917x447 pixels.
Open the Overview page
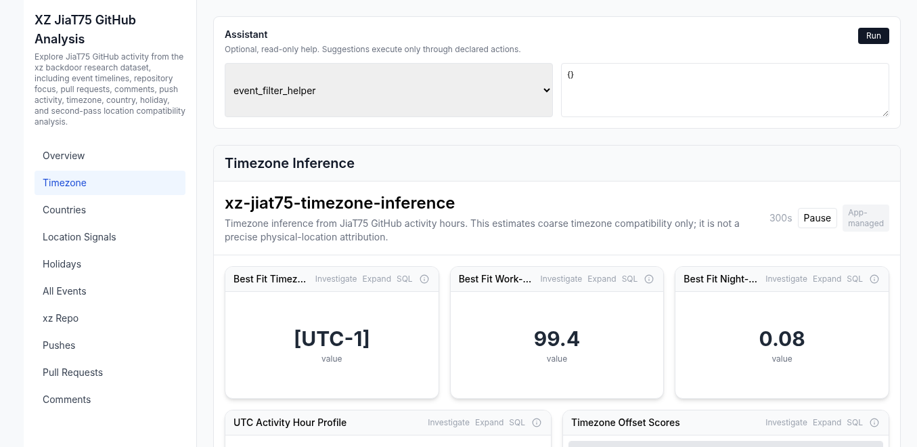click(110, 156)
